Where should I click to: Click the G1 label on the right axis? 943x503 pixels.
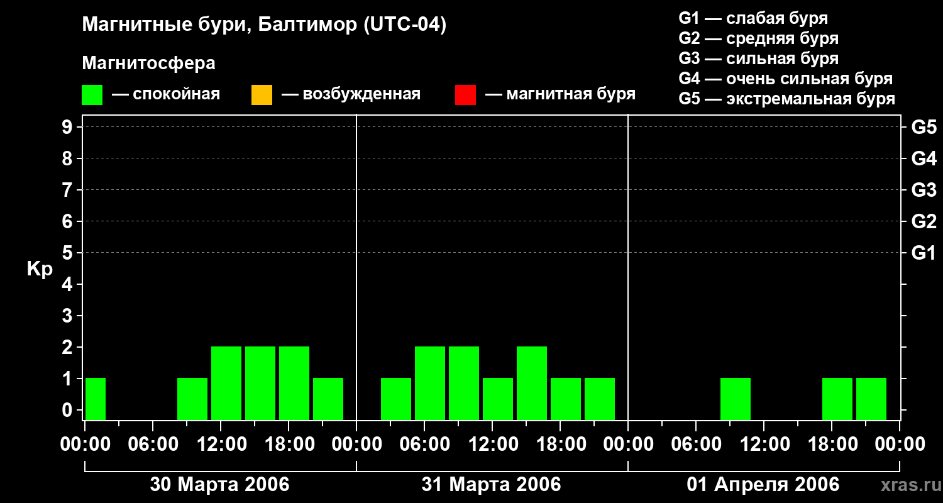click(924, 253)
